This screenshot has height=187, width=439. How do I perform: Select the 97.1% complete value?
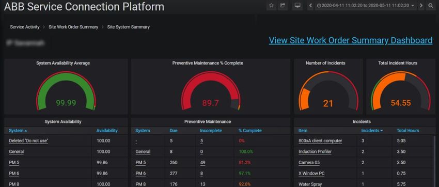point(245,174)
